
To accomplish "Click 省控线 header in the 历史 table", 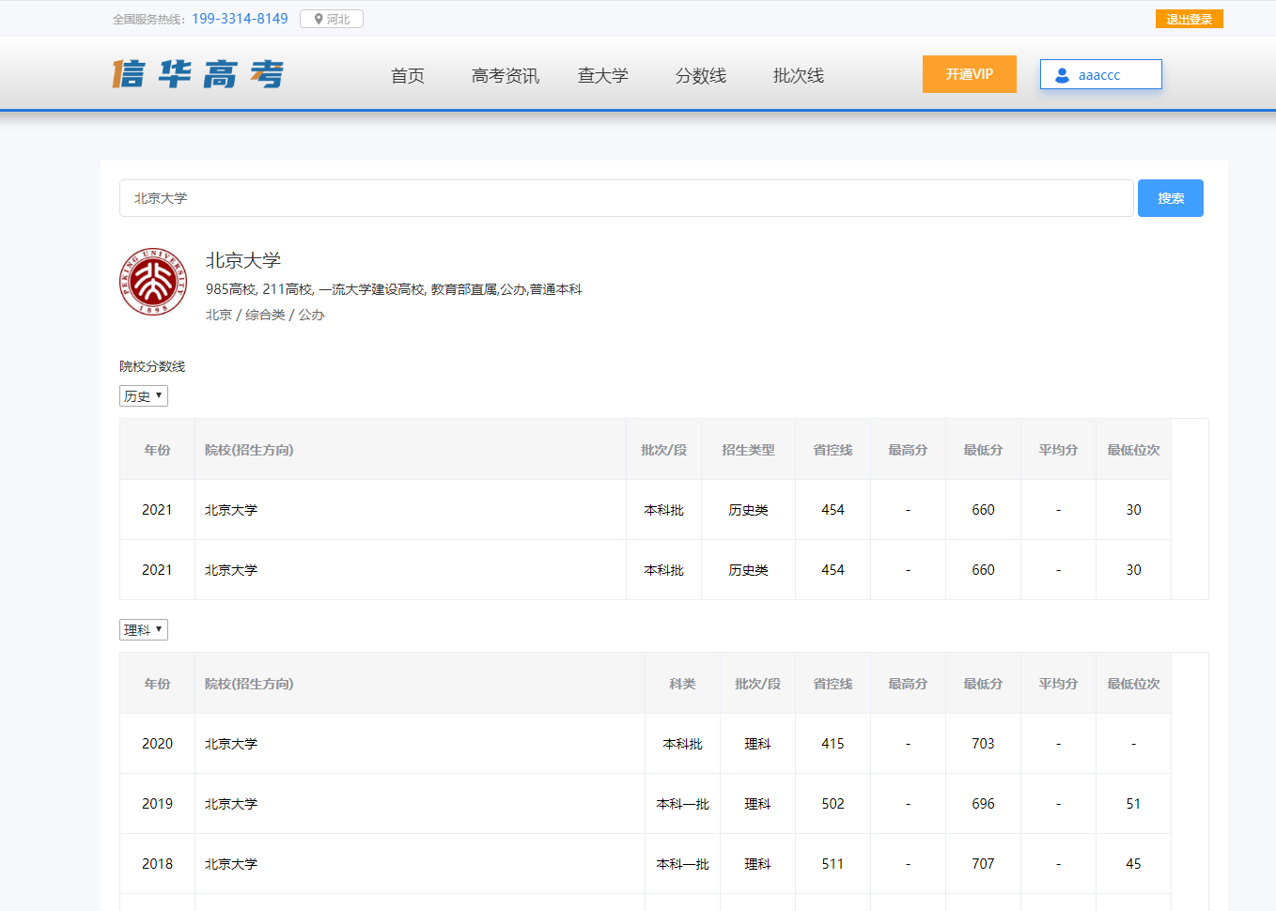I will pyautogui.click(x=833, y=450).
